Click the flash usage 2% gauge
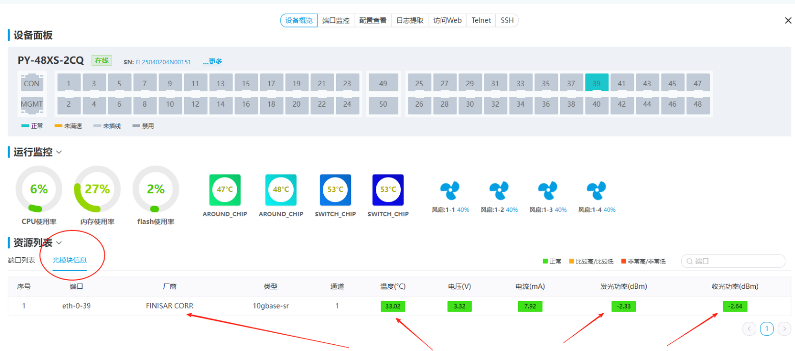795x351 pixels. point(156,189)
